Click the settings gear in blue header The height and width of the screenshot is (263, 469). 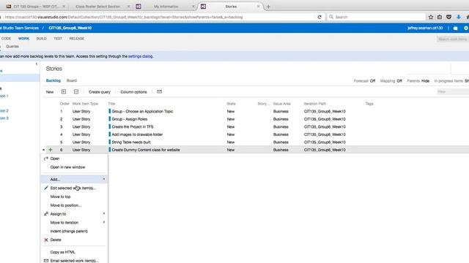point(466,28)
